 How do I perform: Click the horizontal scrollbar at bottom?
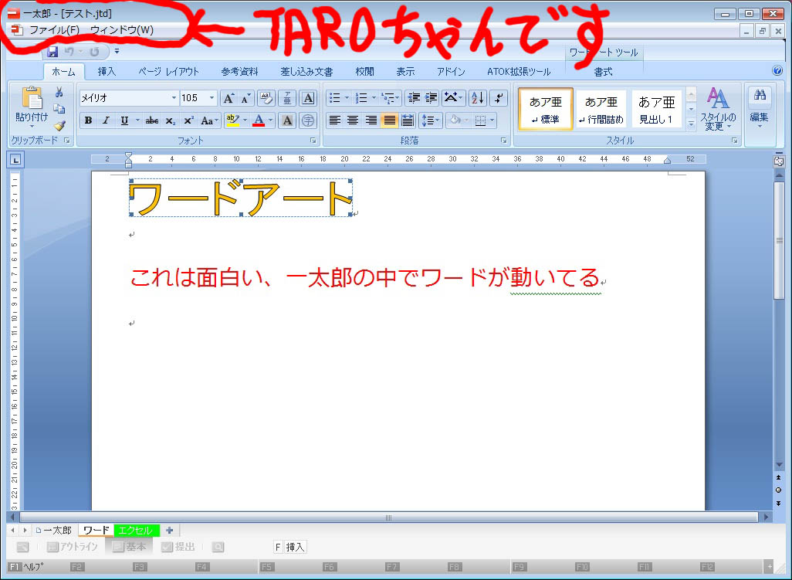(388, 517)
